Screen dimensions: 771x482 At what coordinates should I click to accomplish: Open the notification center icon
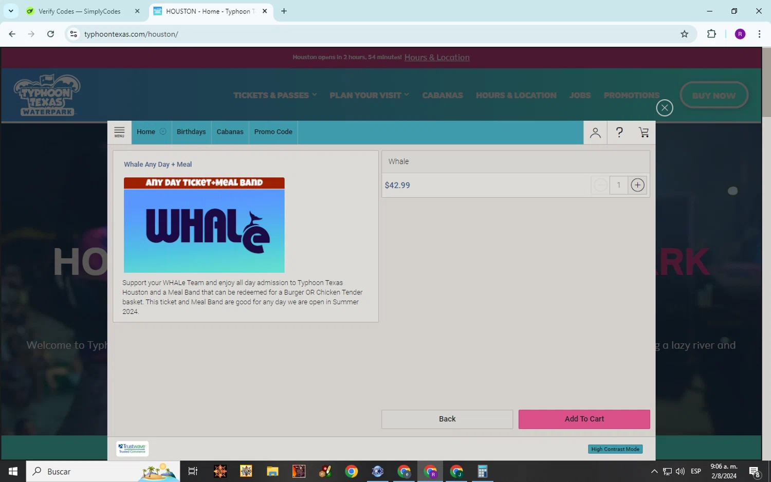[755, 472]
